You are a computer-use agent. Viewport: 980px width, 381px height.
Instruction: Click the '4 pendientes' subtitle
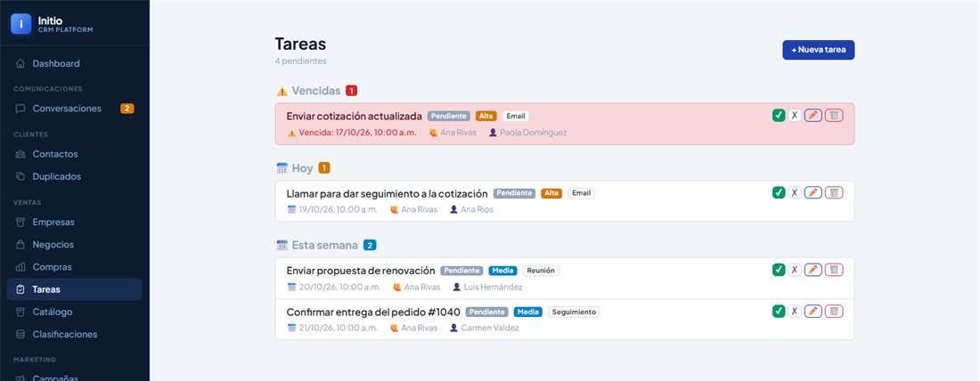pos(300,61)
